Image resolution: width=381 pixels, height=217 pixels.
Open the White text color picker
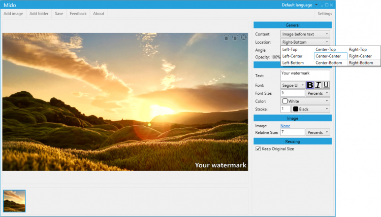[x=305, y=101]
